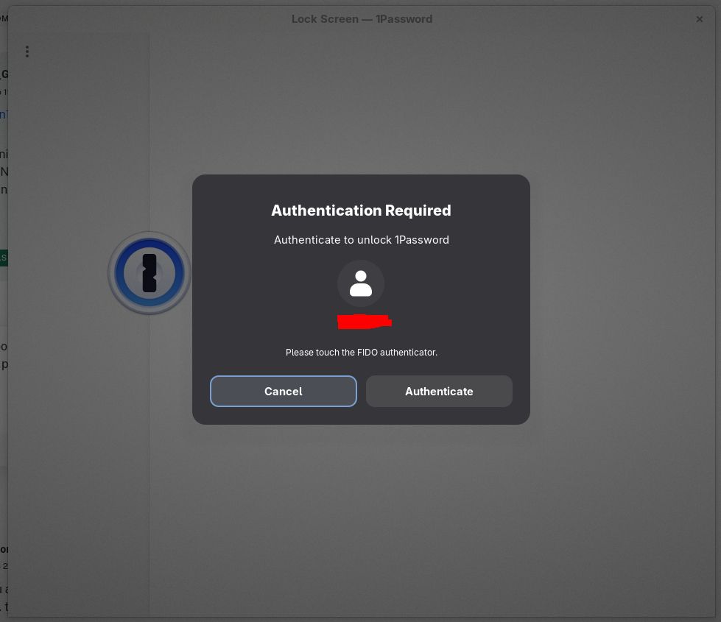Click the Authentication Required heading
Image resolution: width=721 pixels, height=622 pixels.
pos(361,211)
